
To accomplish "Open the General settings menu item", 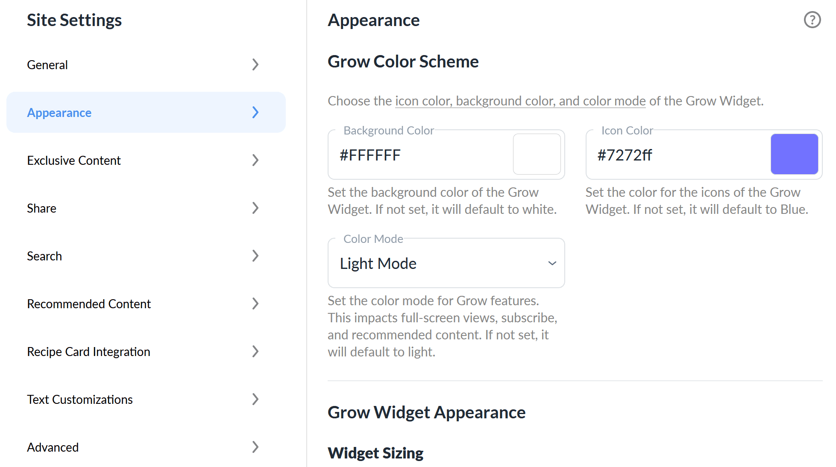I will 146,64.
